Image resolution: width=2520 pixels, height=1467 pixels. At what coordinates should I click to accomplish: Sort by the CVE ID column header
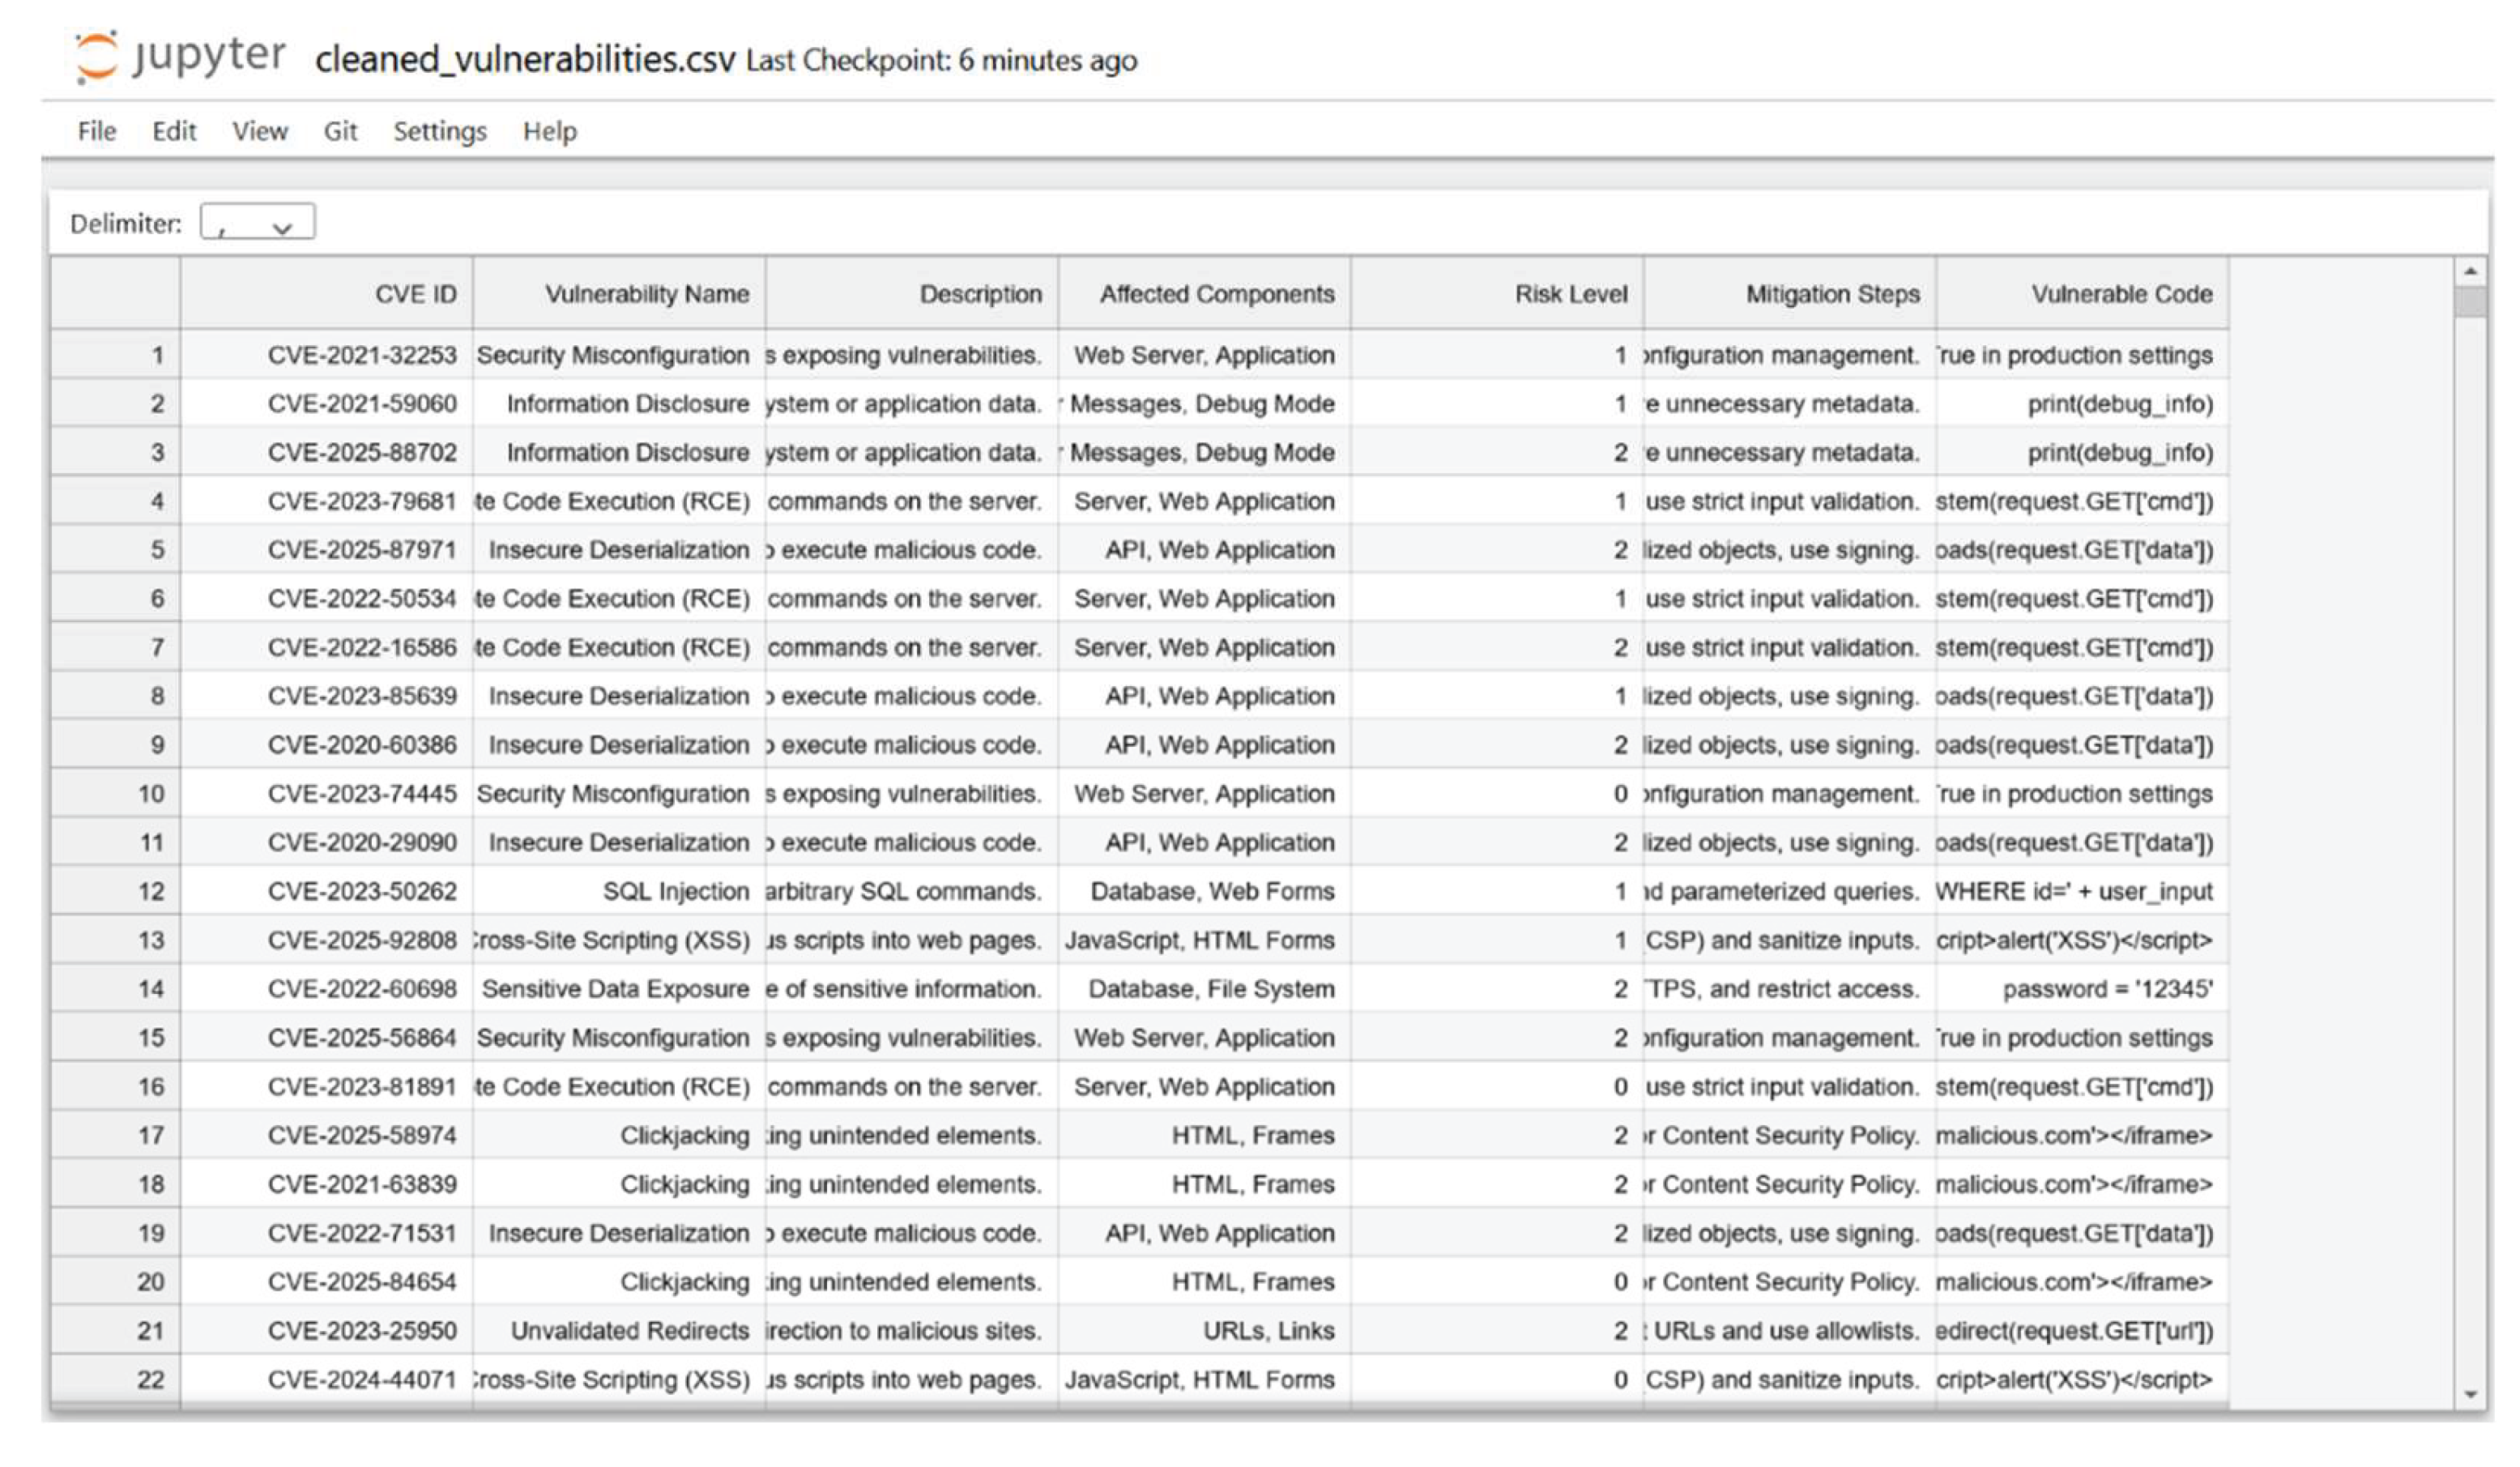tap(417, 294)
